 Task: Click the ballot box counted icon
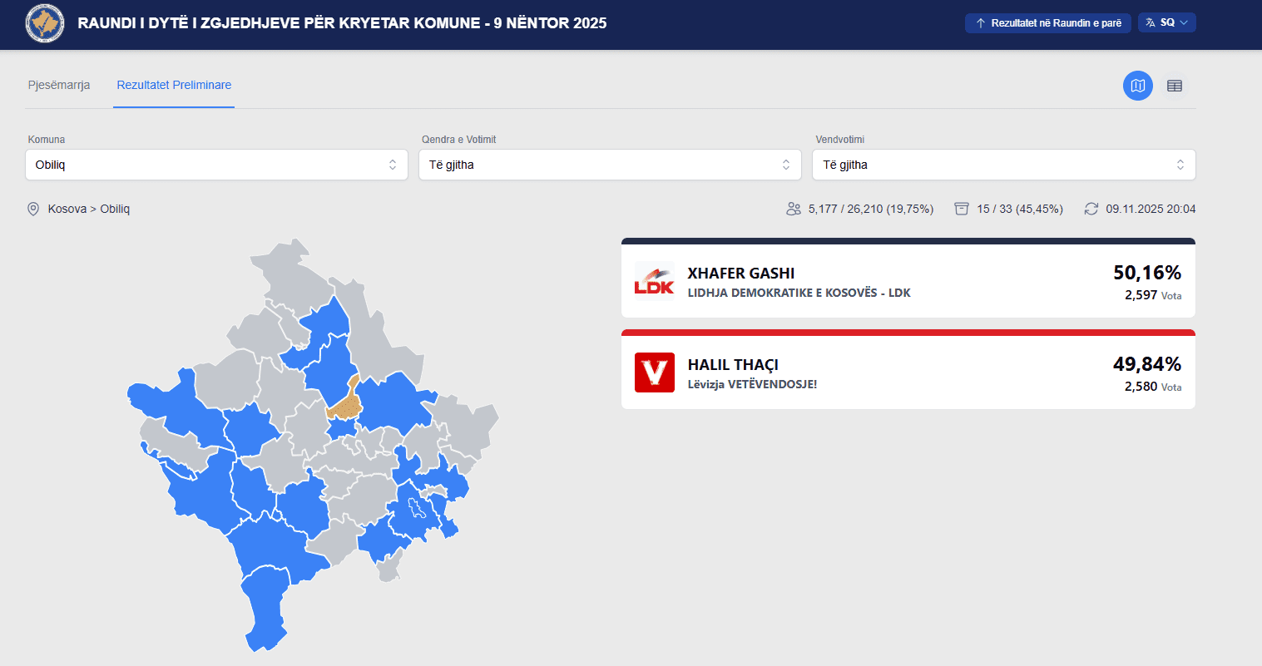pyautogui.click(x=962, y=209)
